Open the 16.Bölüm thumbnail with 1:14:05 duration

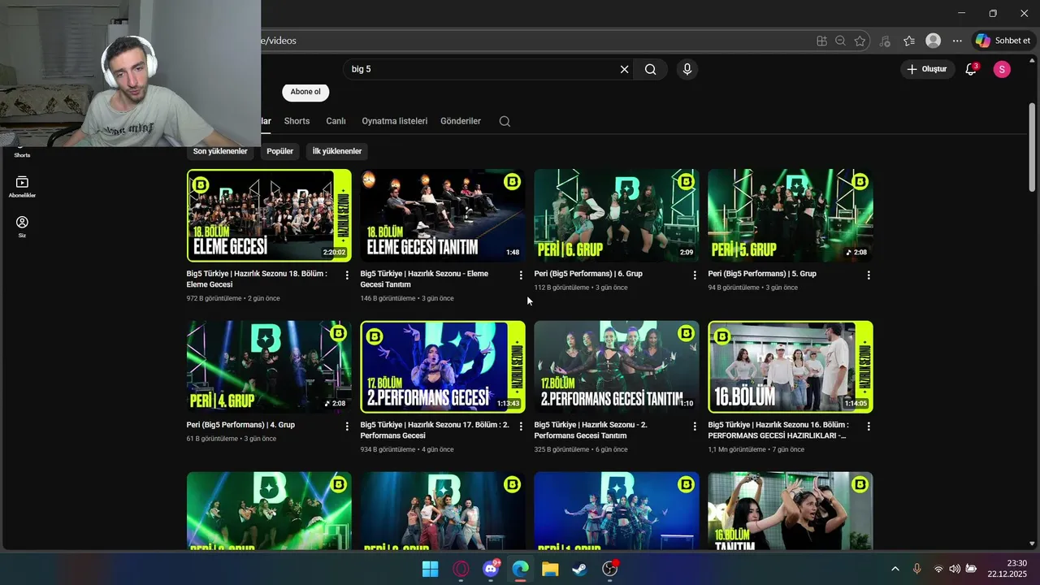(791, 366)
